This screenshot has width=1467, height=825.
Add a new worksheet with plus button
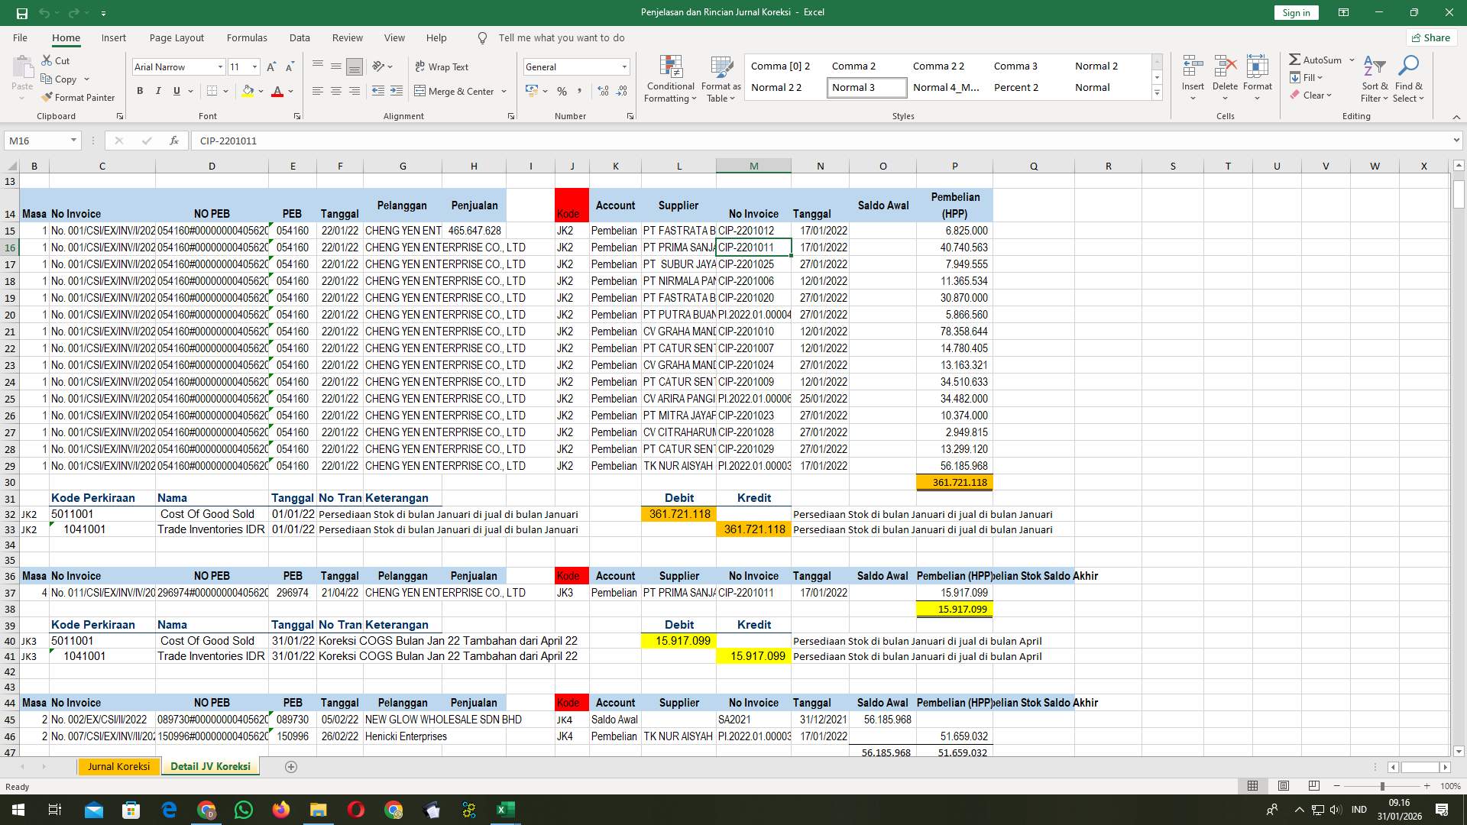291,766
